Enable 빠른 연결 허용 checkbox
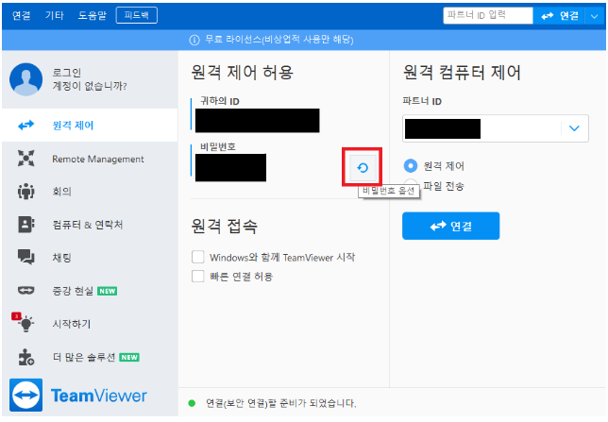The width and height of the screenshot is (608, 422). coord(197,277)
